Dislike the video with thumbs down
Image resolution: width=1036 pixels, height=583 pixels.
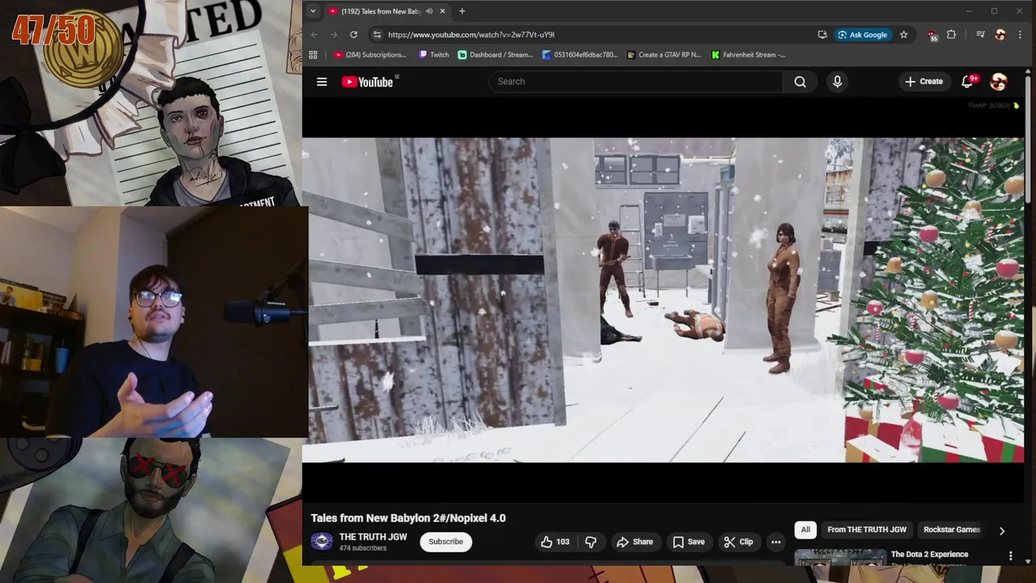click(x=591, y=542)
